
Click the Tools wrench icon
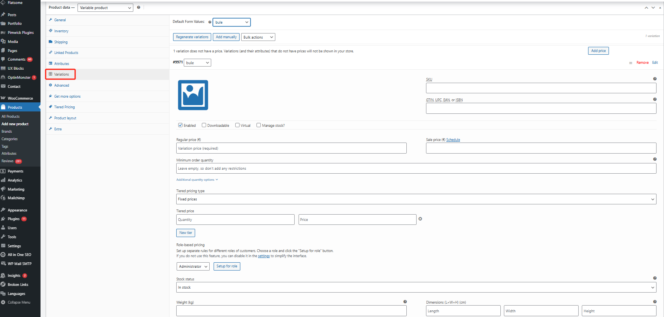pyautogui.click(x=3, y=237)
